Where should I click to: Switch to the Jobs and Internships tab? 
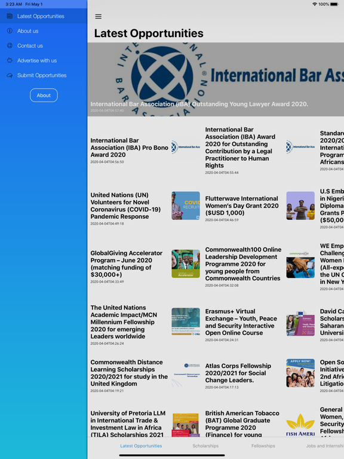point(325,446)
